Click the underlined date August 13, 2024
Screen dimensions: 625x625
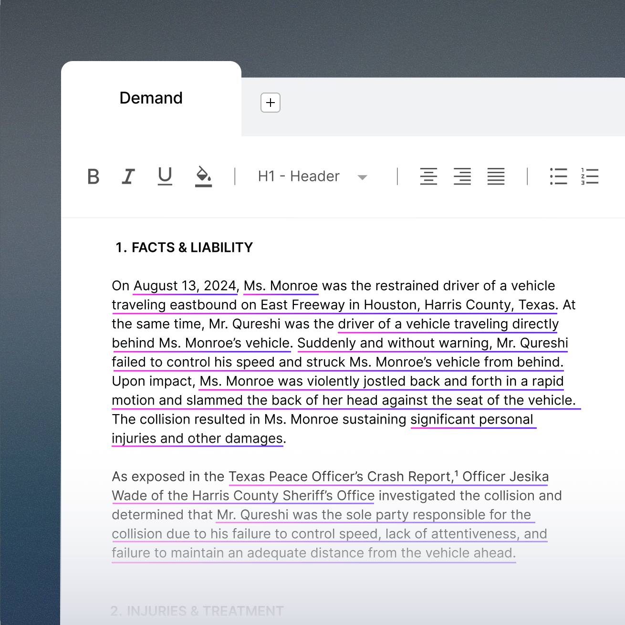pos(185,286)
